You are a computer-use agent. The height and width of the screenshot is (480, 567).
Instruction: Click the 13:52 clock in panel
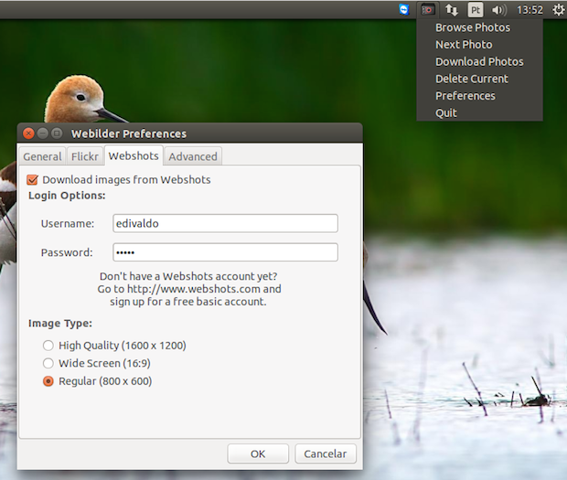coord(530,10)
